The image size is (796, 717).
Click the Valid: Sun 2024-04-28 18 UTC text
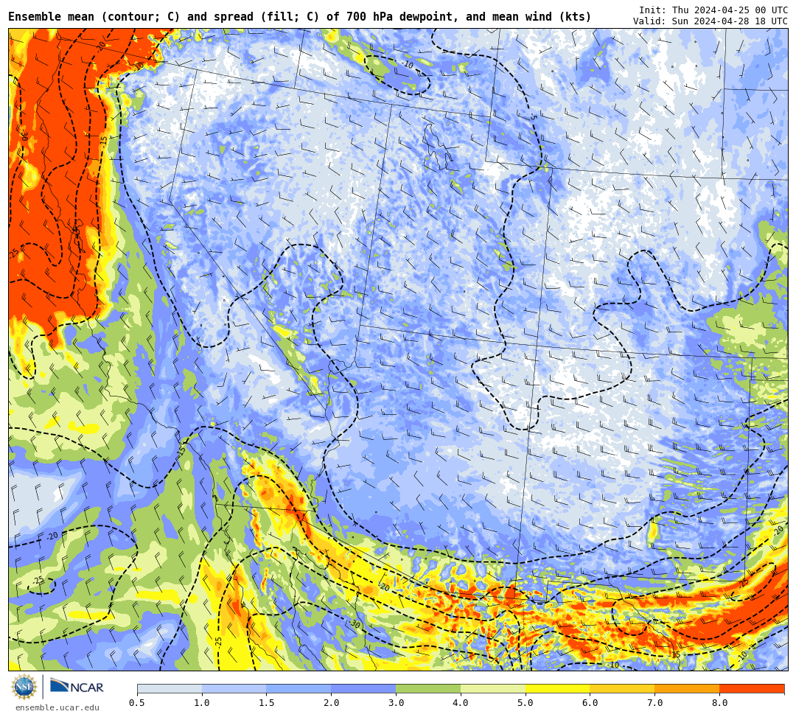(x=711, y=21)
